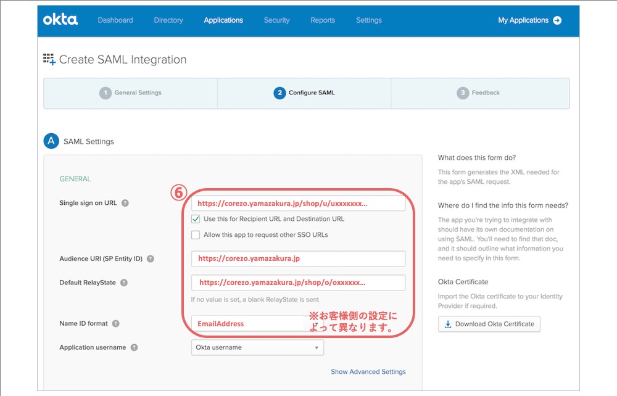Click the Default RelayState input field
This screenshot has height=396, width=617.
(298, 283)
